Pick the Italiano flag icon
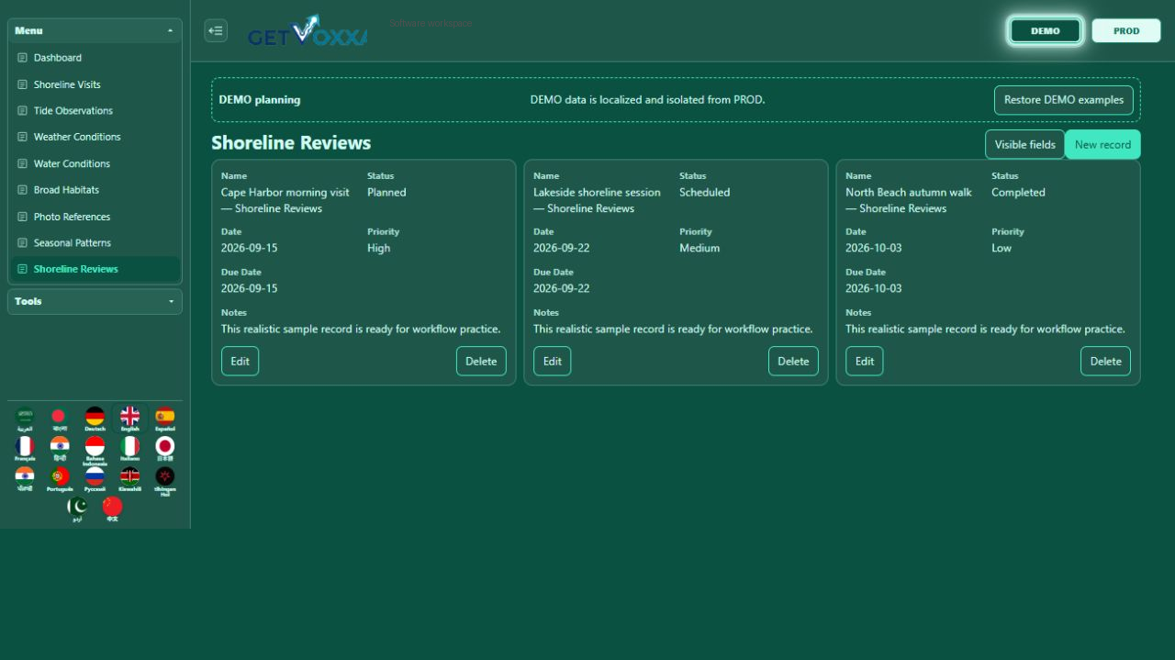The height and width of the screenshot is (660, 1175). pos(129,449)
